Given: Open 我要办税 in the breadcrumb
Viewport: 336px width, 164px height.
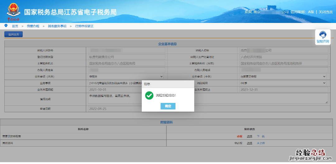Looking at the screenshot, I should pos(33,26).
